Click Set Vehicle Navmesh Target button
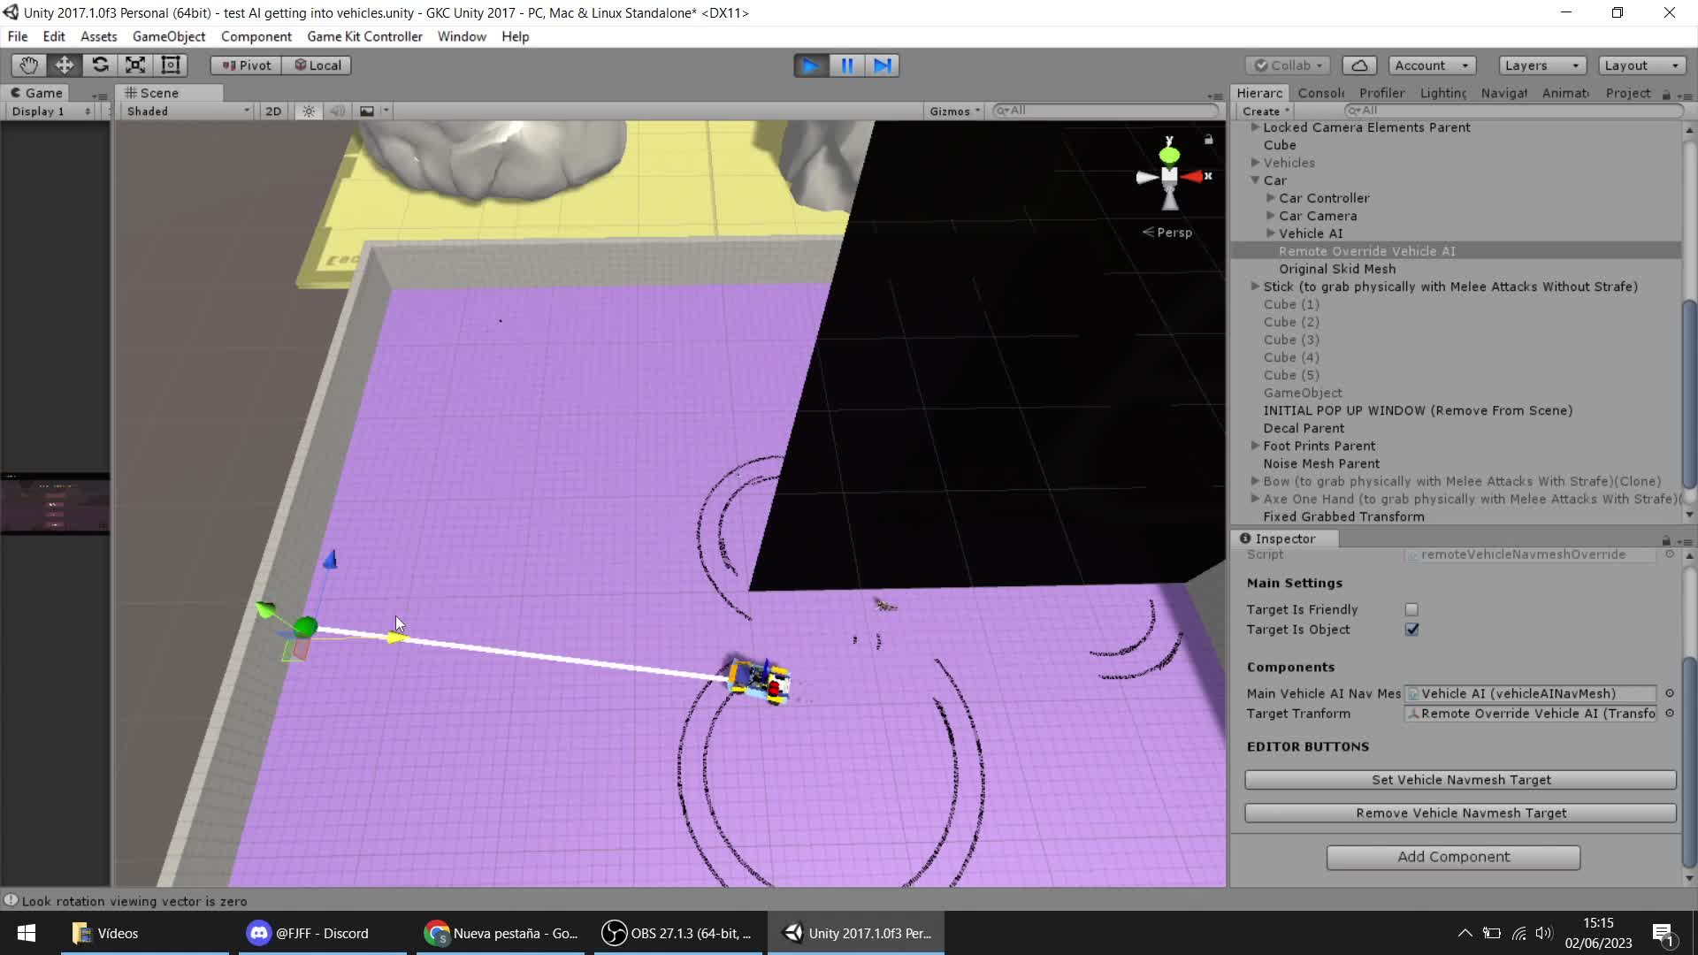The image size is (1698, 955). click(x=1460, y=780)
